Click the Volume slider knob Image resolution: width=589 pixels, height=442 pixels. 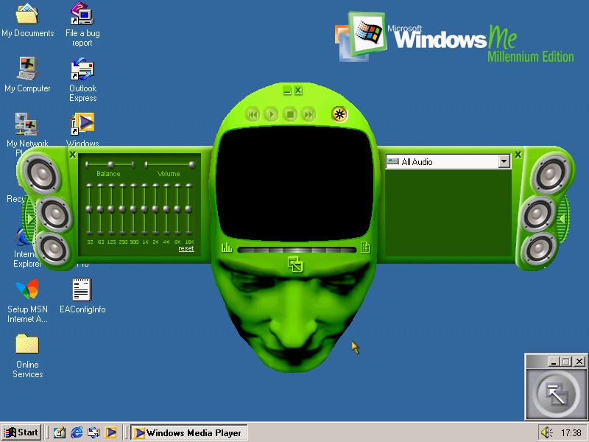point(192,165)
